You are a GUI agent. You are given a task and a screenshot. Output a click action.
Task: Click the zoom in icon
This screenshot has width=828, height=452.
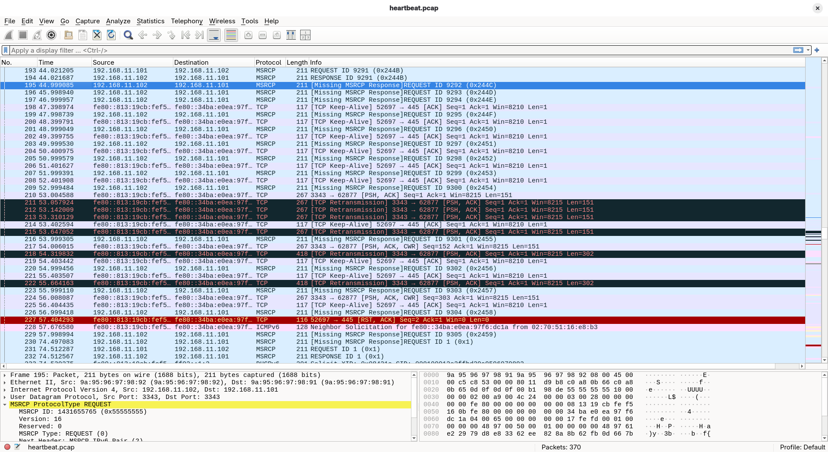coord(248,35)
